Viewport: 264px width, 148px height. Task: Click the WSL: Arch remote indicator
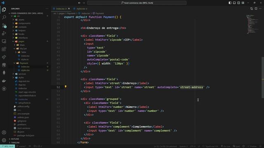pyautogui.click(x=7, y=146)
